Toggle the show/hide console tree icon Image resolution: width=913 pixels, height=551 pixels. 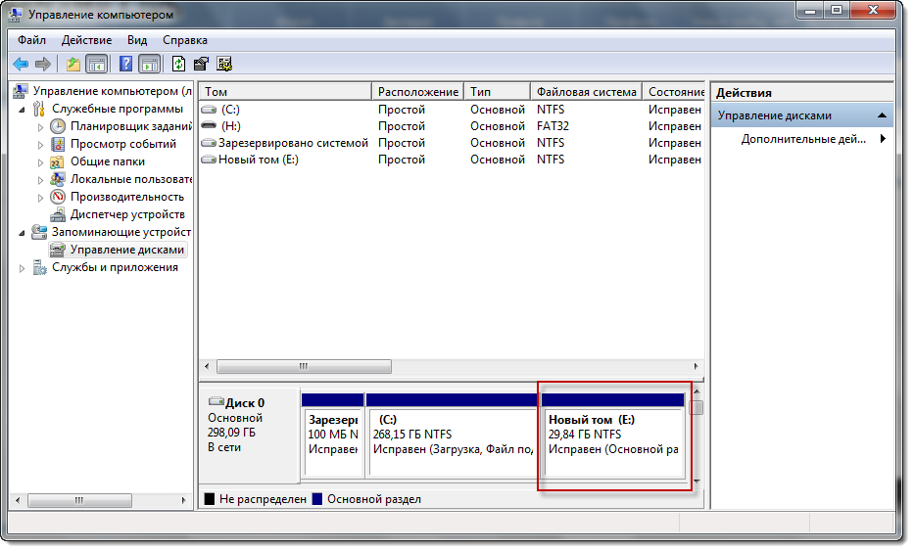click(x=97, y=64)
